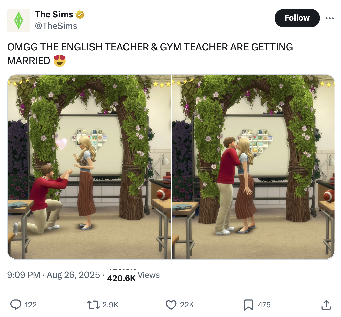341x317 pixels.
Task: Click the 22K likes count
Action: [x=187, y=305]
